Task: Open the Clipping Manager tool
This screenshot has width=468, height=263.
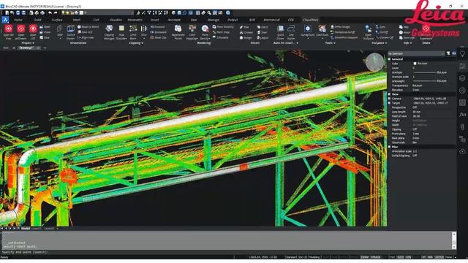Action: pyautogui.click(x=109, y=32)
